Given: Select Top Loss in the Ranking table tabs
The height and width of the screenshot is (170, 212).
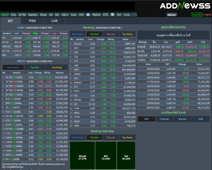Looking at the screenshot, I should pos(111,34).
